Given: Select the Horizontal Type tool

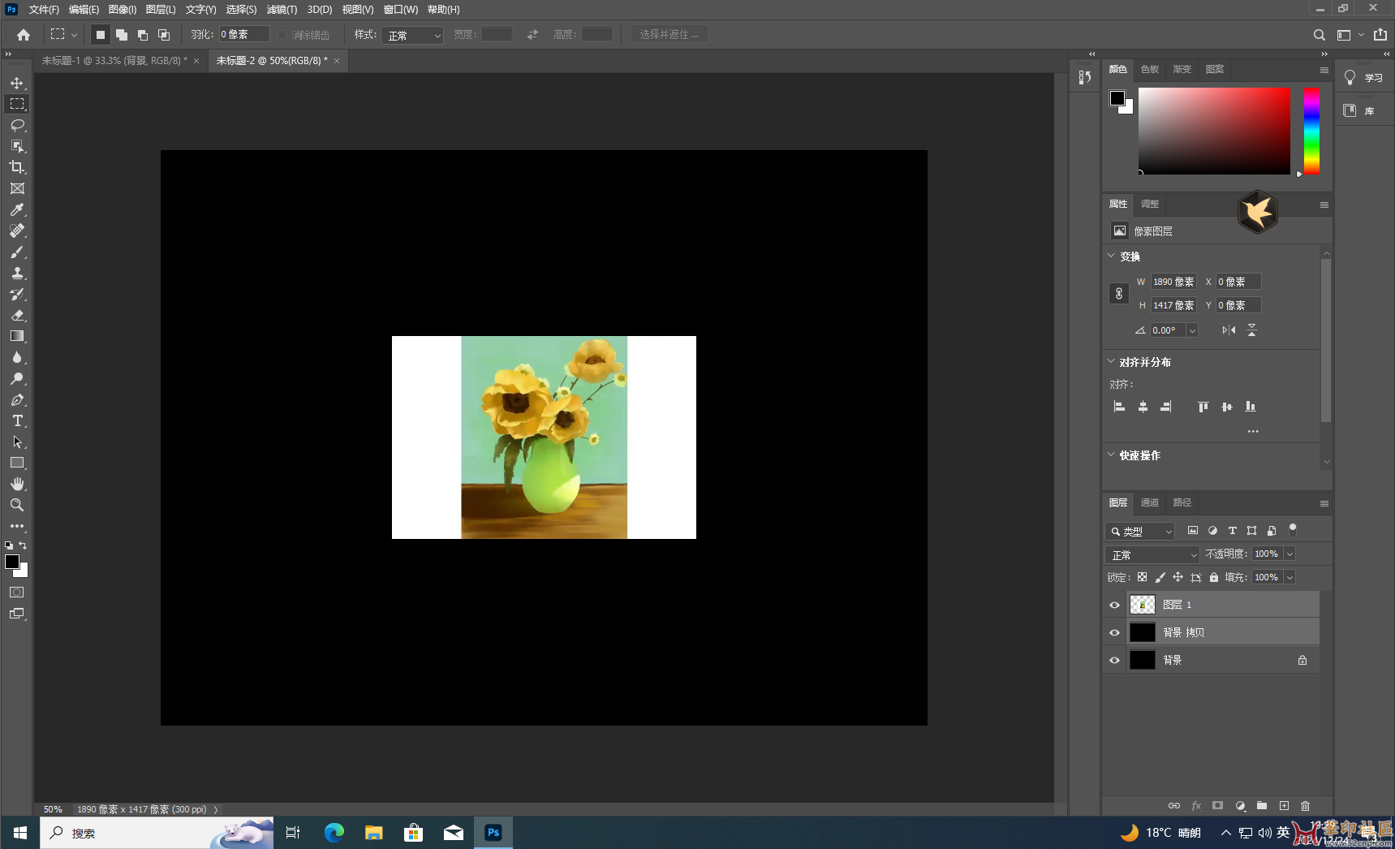Looking at the screenshot, I should pyautogui.click(x=17, y=420).
